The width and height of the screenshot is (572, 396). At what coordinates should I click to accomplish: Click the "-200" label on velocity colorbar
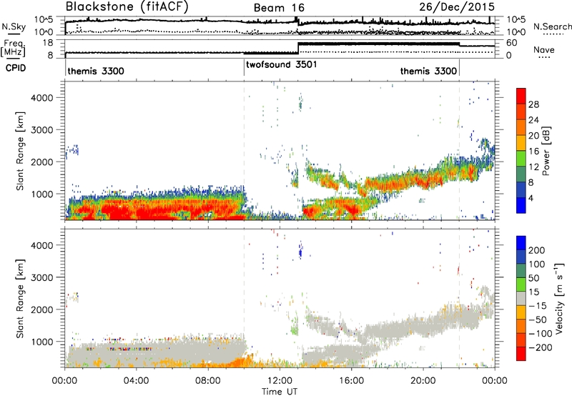(x=541, y=347)
